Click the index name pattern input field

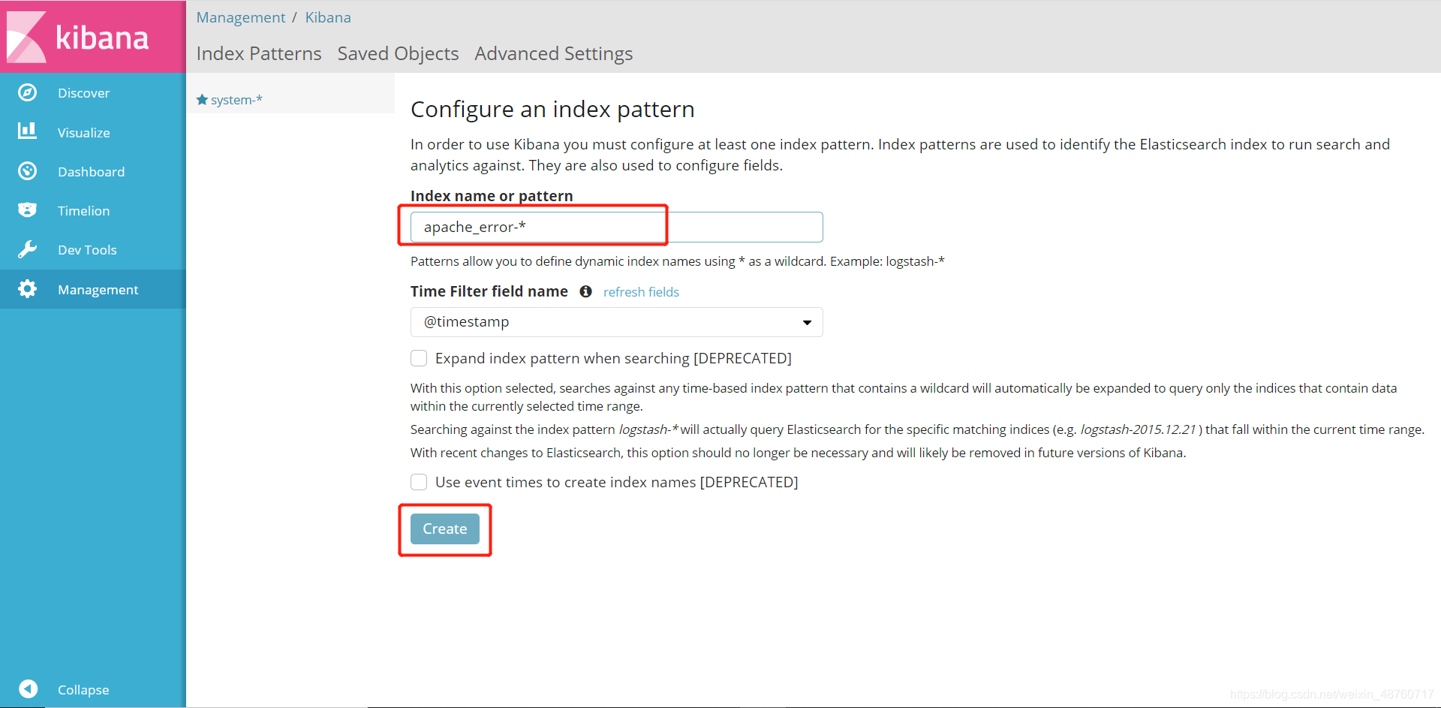[x=616, y=227]
